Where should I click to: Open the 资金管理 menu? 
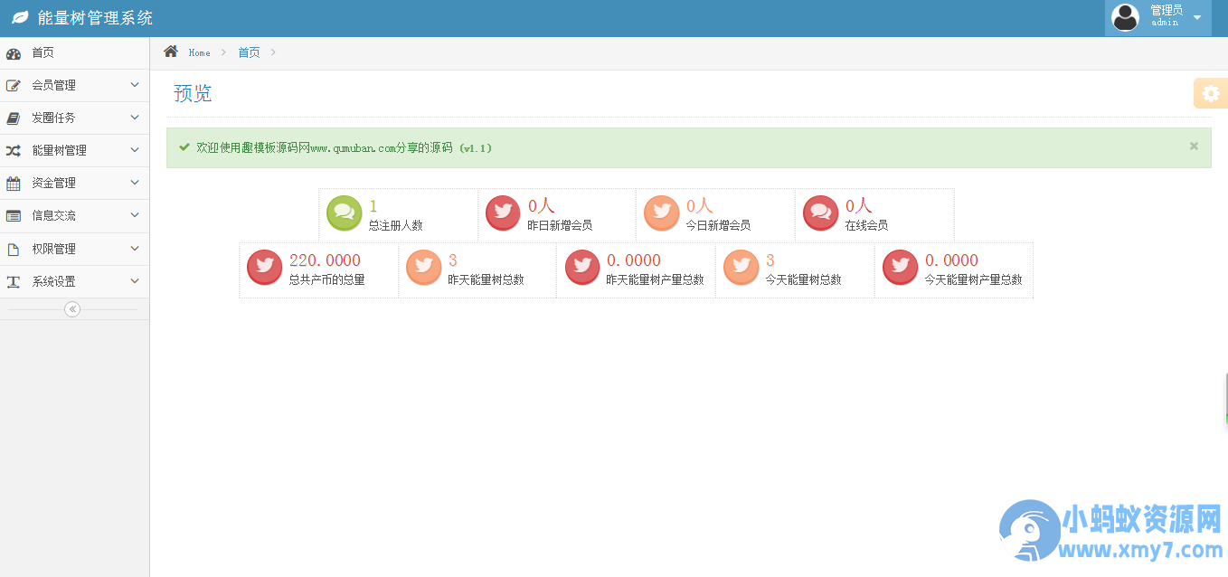click(x=74, y=184)
